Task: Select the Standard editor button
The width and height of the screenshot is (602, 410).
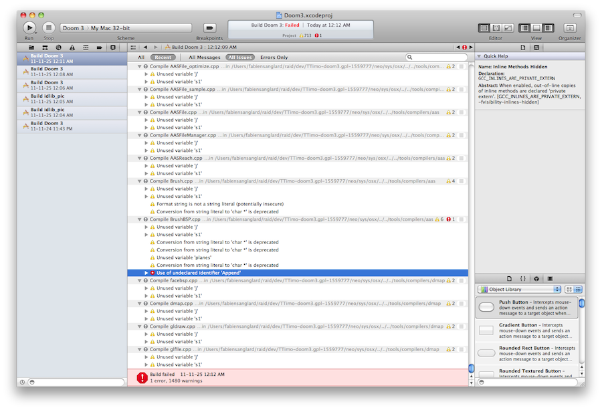Action: coord(484,28)
